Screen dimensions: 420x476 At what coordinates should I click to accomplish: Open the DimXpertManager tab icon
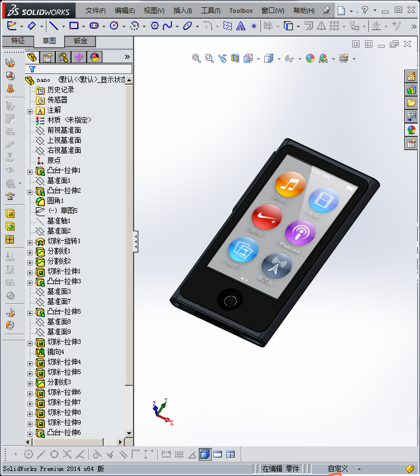click(x=79, y=57)
